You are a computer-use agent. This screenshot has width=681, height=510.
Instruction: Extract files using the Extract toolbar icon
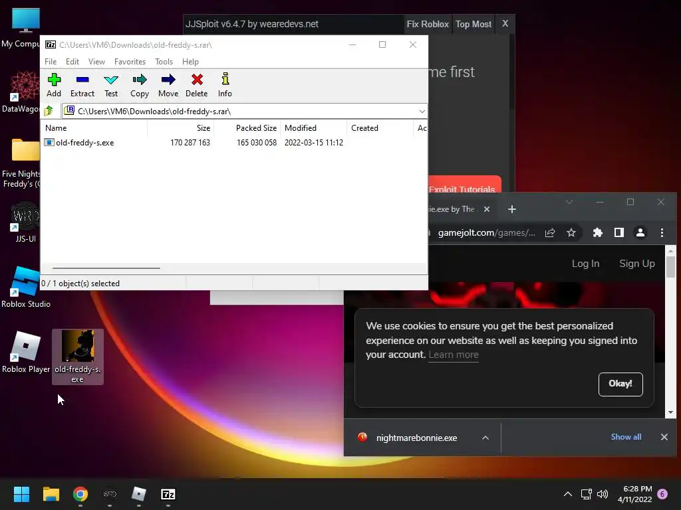(x=82, y=85)
